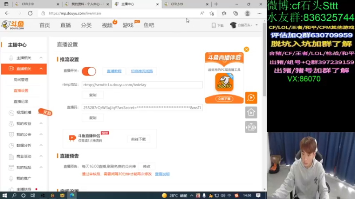The width and height of the screenshot is (355, 199).
Task: Click the 切换推流线路 link
Action: pyautogui.click(x=142, y=71)
